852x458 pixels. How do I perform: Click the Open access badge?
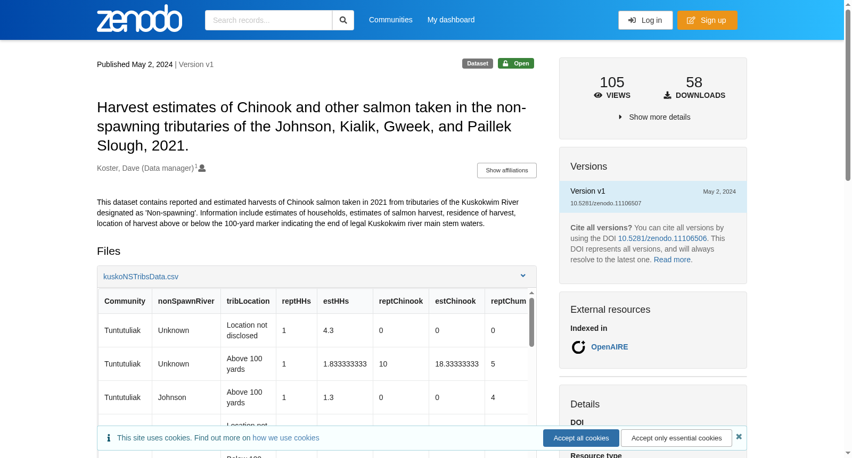tap(516, 63)
